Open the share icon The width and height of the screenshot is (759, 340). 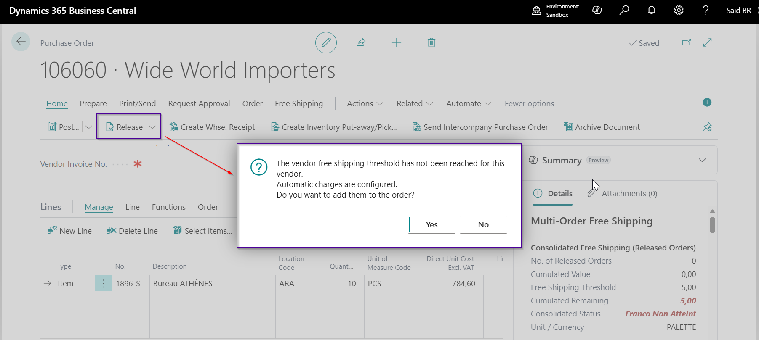tap(361, 42)
